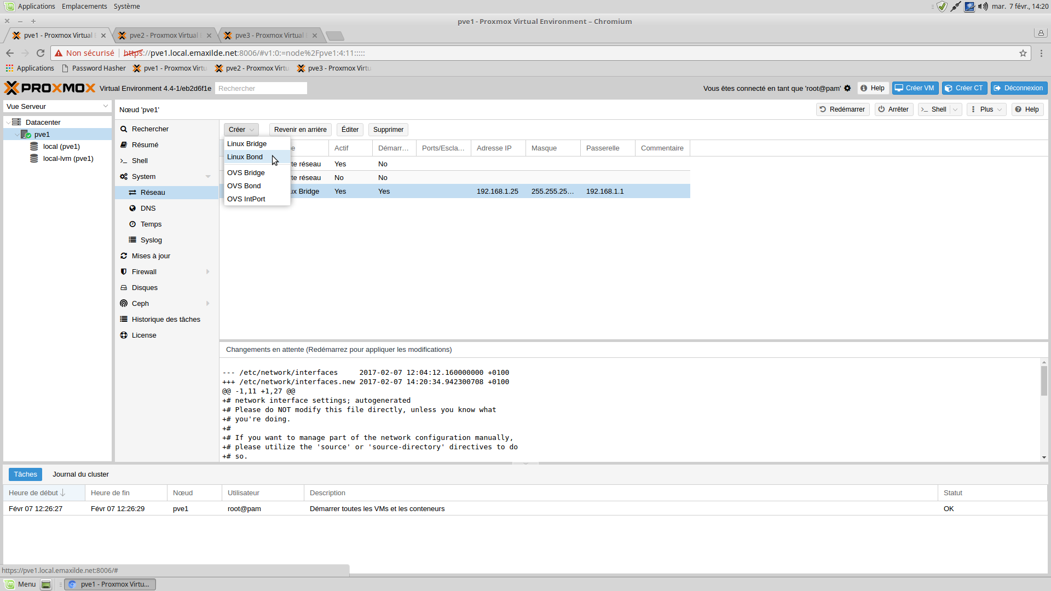1051x591 pixels.
Task: Select local-lvm (pve1) storage
Action: click(68, 159)
